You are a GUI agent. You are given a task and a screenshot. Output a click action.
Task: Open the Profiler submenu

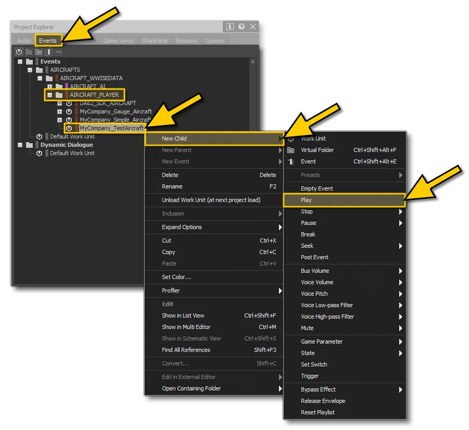click(214, 290)
